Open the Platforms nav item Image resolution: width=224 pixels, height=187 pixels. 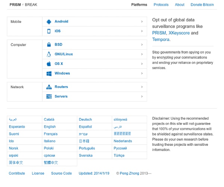point(139,5)
